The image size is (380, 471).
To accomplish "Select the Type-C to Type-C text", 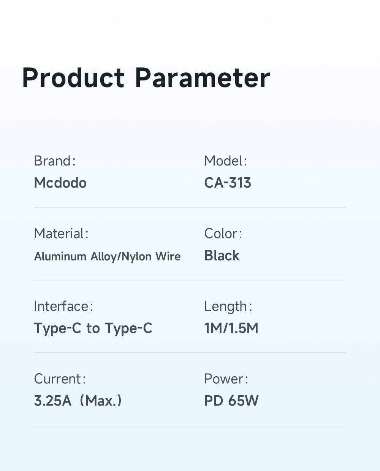I will pos(93,328).
